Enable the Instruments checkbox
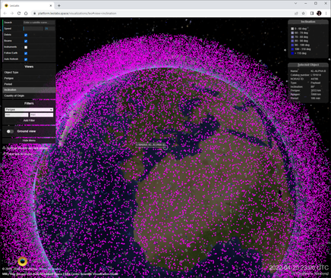 point(26,47)
